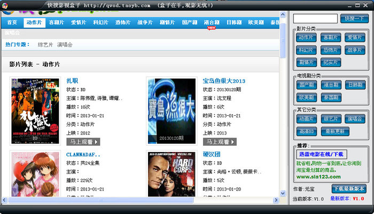Screen dimensions: 374x214
Task: Click the scroll down arrow of page scrollbar
Action: [x=283, y=193]
